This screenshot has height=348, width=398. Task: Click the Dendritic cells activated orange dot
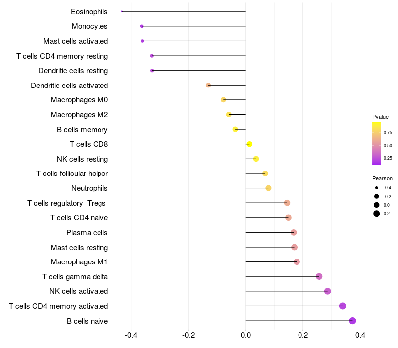(x=208, y=85)
